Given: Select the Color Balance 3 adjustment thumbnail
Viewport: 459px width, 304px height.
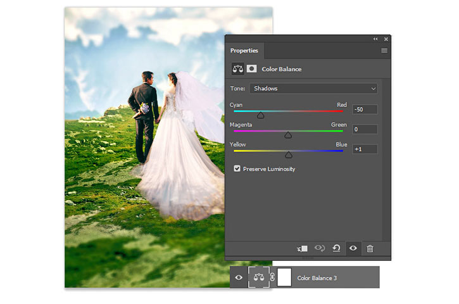Looking at the screenshot, I should 259,277.
